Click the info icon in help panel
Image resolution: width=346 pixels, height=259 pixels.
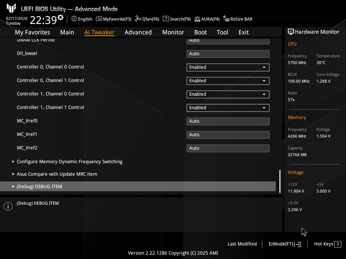[8, 206]
